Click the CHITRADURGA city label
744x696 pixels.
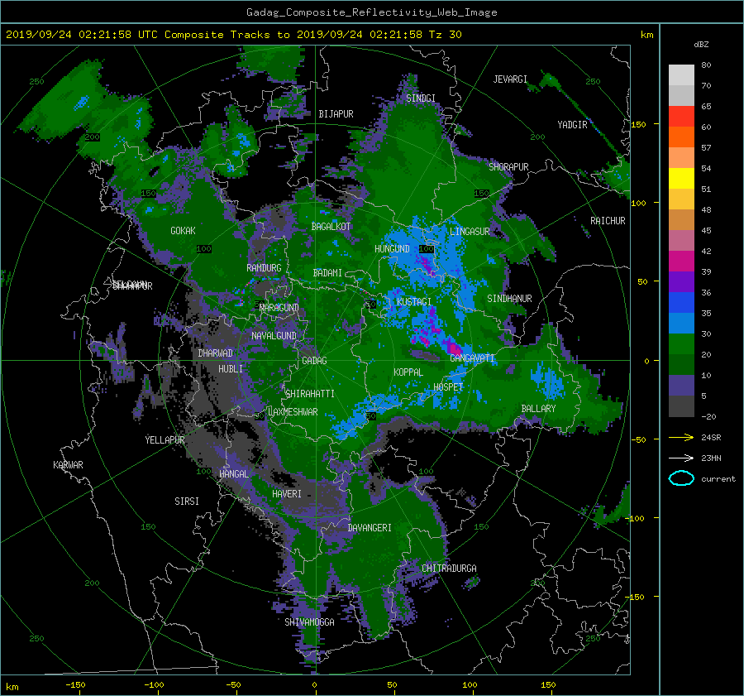pyautogui.click(x=449, y=569)
